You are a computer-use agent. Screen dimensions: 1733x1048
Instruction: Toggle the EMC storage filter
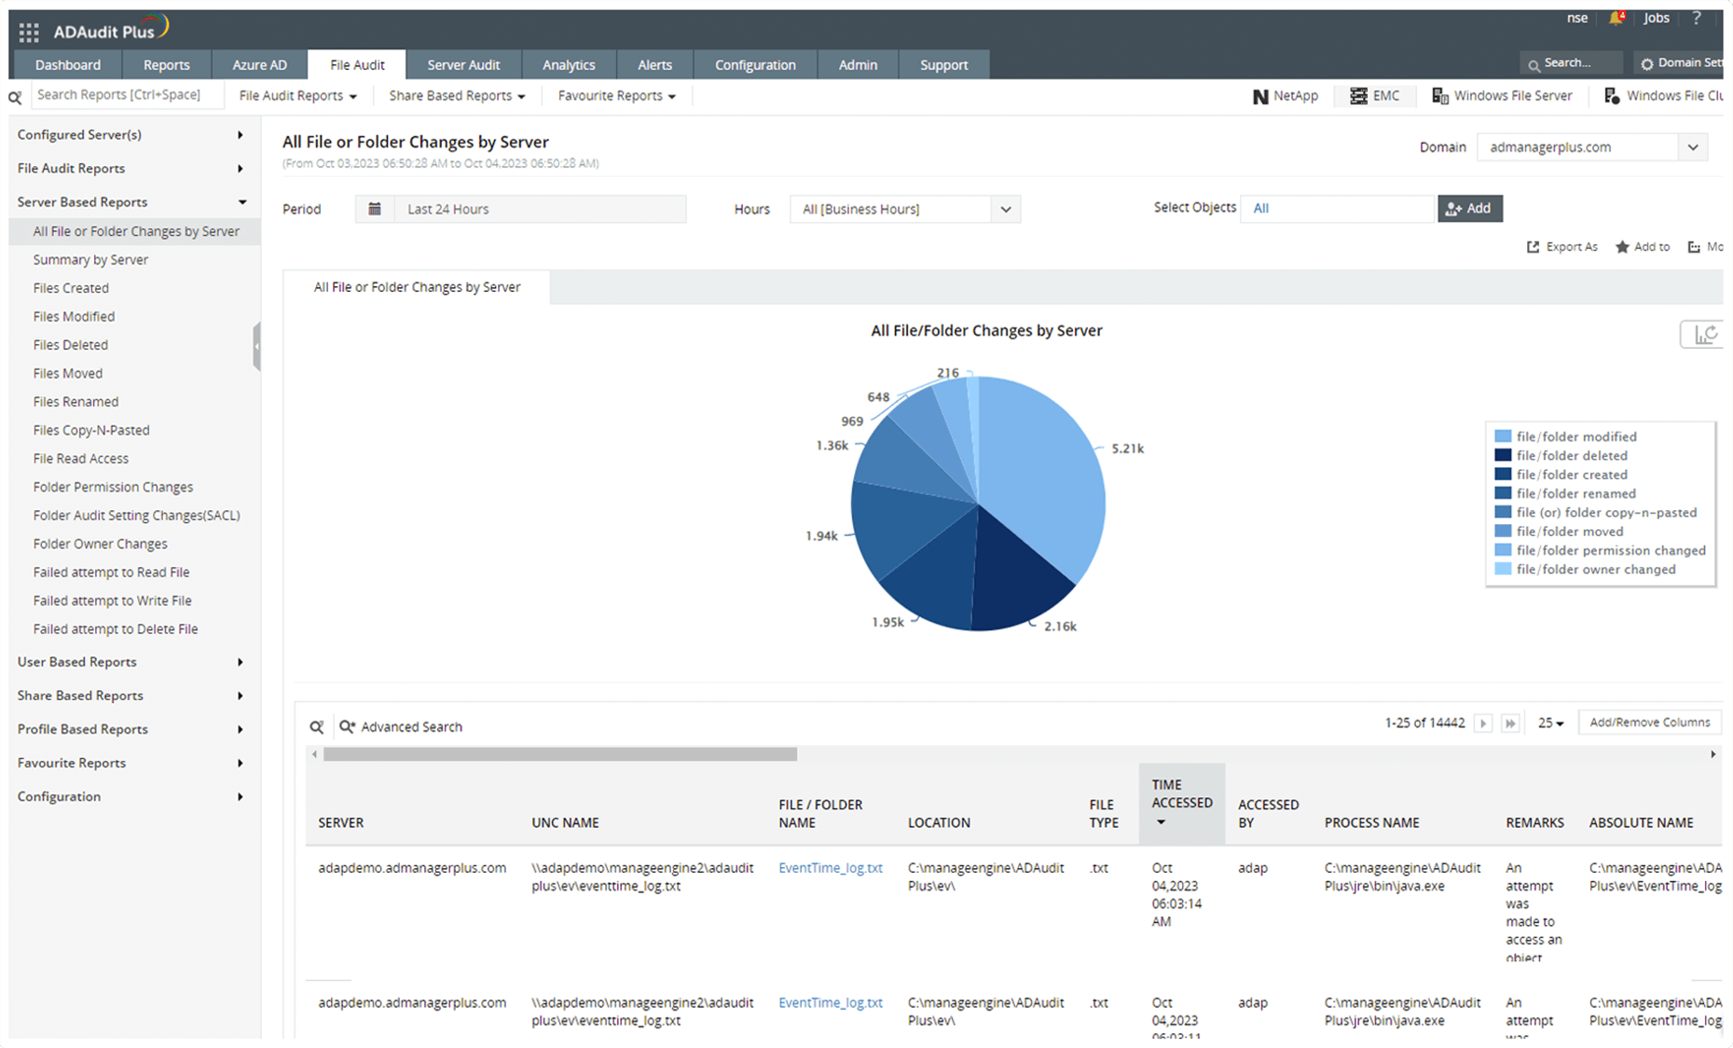coord(1356,95)
